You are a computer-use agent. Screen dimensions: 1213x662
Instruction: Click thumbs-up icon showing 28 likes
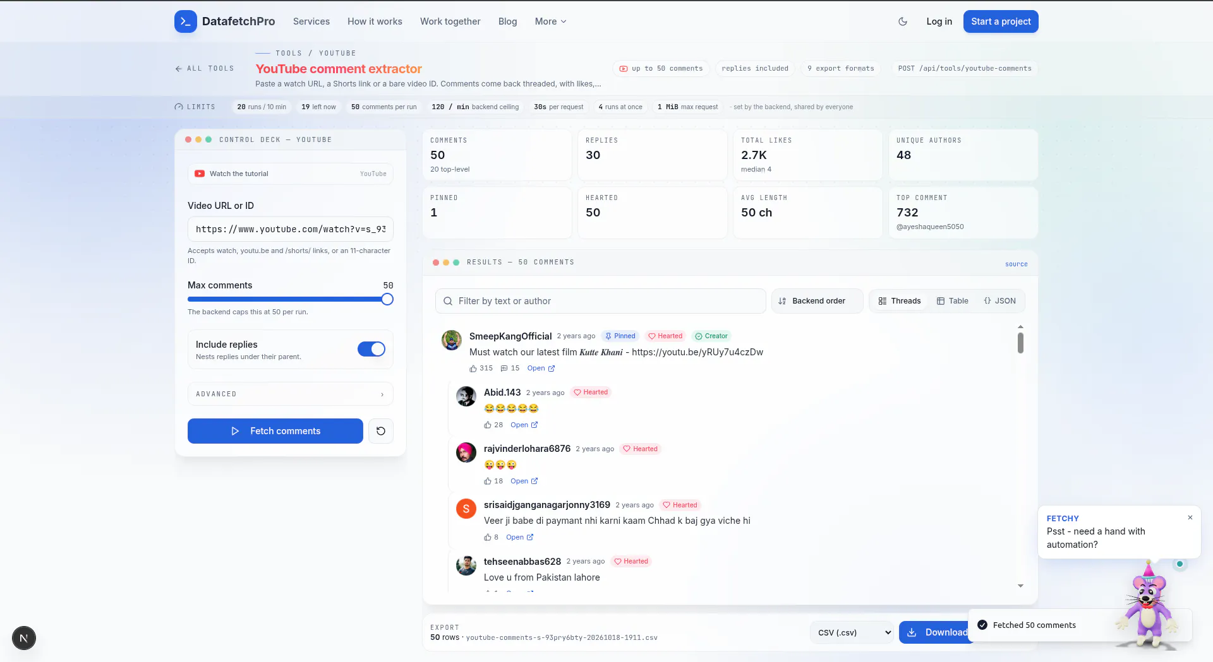click(x=488, y=425)
